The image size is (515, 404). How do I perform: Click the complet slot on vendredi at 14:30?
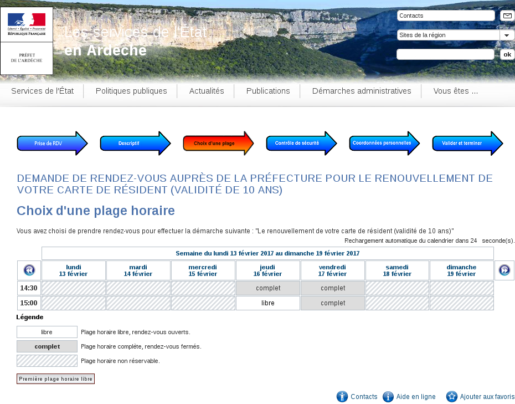[333, 288]
